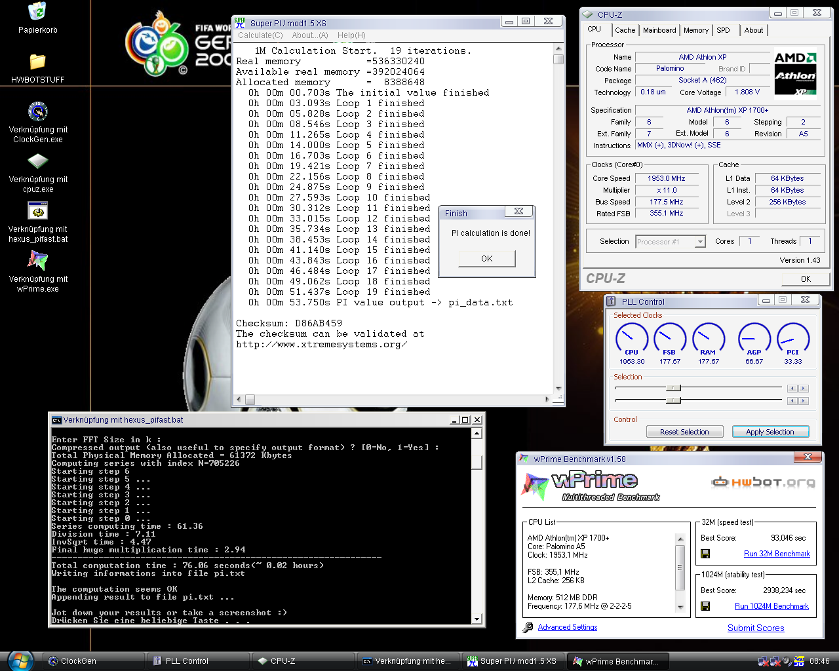Click Reset Selection in PLL Control
The image size is (839, 671).
pyautogui.click(x=684, y=432)
